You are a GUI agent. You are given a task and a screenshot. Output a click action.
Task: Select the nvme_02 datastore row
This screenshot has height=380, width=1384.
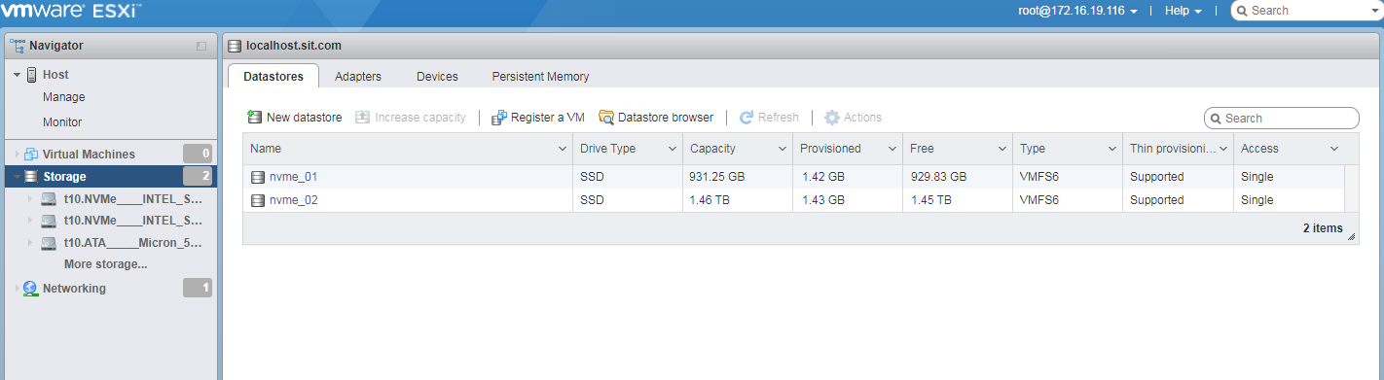793,200
